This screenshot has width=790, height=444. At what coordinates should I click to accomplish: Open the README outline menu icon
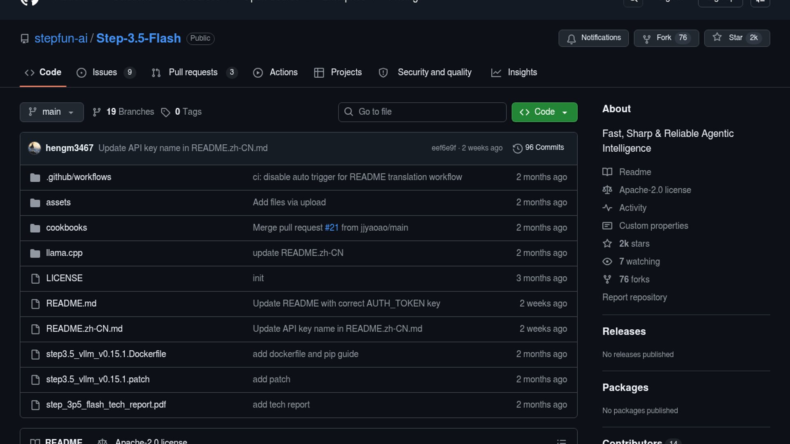[562, 441]
